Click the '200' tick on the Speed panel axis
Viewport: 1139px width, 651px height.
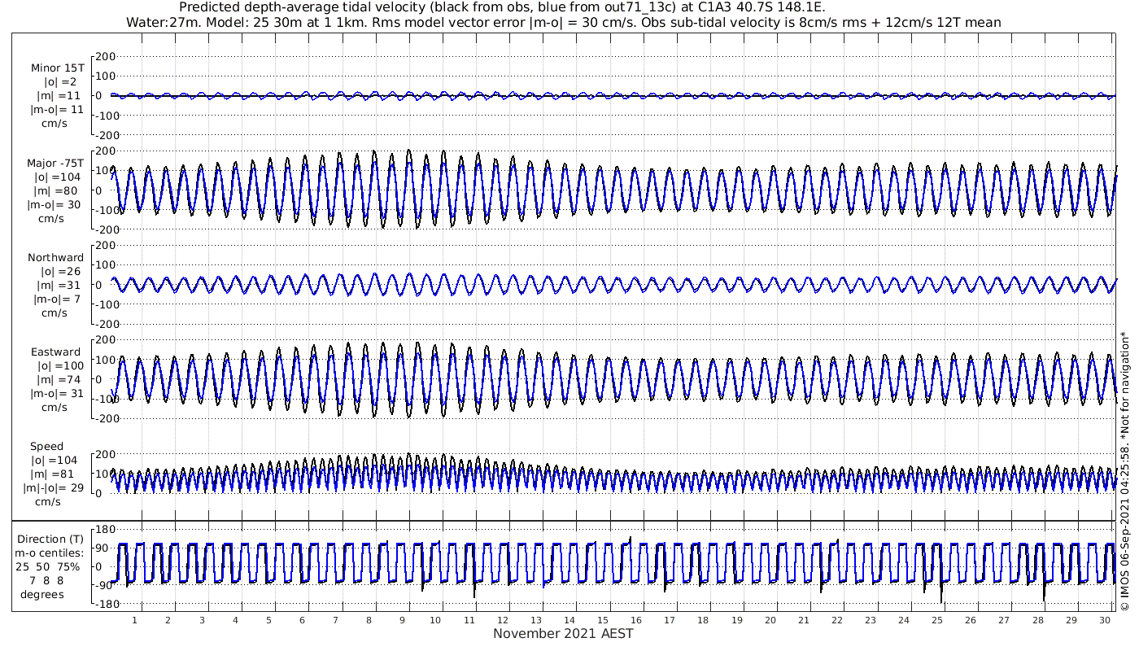point(106,454)
